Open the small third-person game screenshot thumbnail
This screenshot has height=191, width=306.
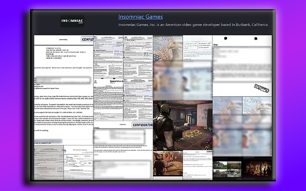[168, 164]
